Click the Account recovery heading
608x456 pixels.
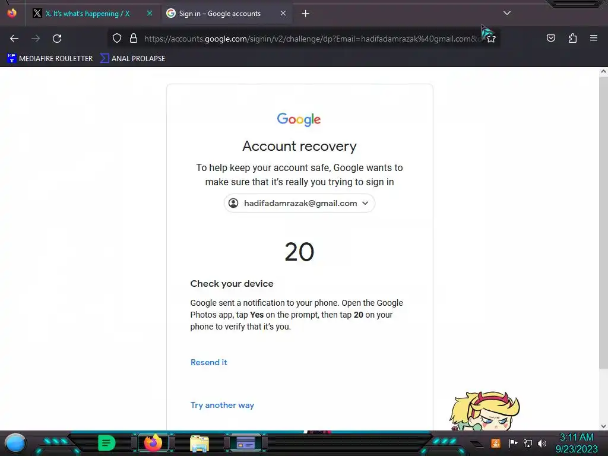(x=299, y=146)
